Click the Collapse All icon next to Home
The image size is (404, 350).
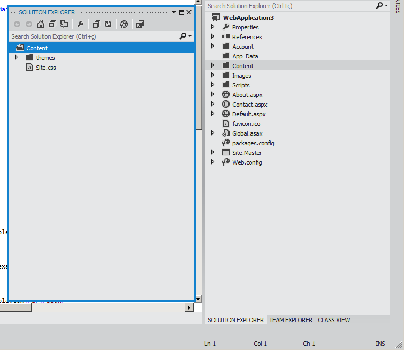pyautogui.click(x=52, y=24)
